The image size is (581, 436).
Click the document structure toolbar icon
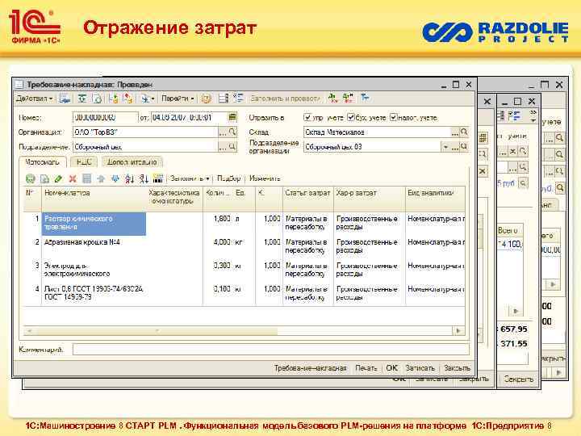tap(127, 99)
